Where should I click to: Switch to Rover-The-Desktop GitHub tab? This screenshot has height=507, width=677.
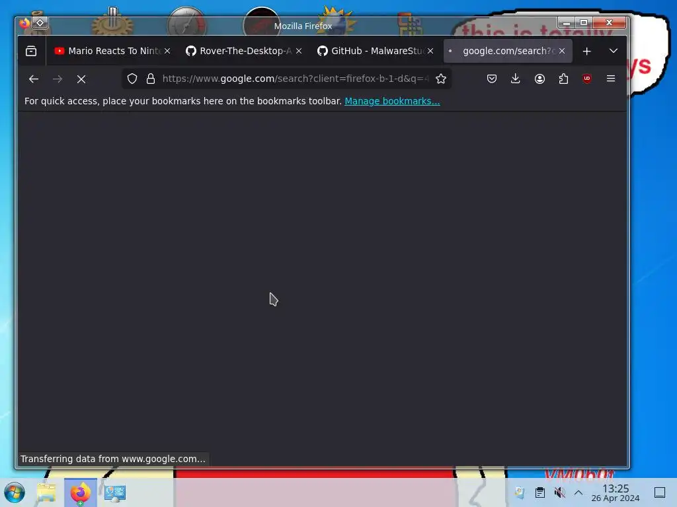[245, 51]
